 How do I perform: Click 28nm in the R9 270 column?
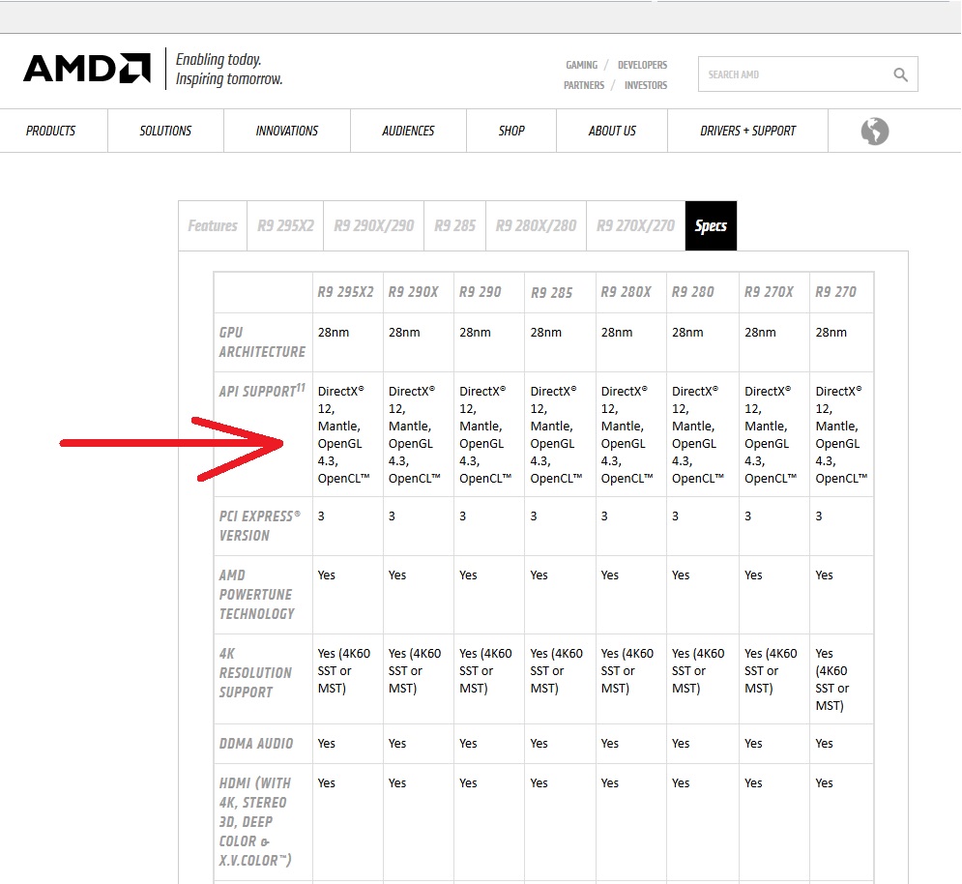tap(831, 332)
